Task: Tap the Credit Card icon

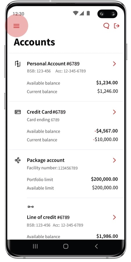Action: coord(18,112)
